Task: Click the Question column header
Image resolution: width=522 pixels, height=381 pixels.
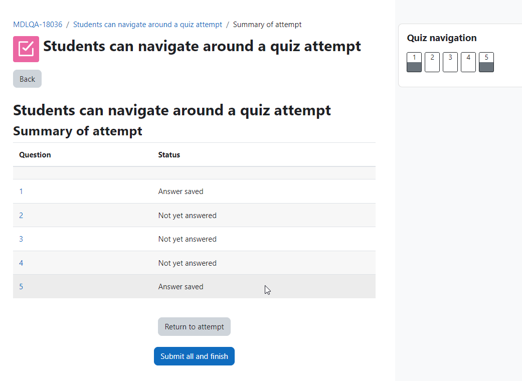Action: [35, 155]
